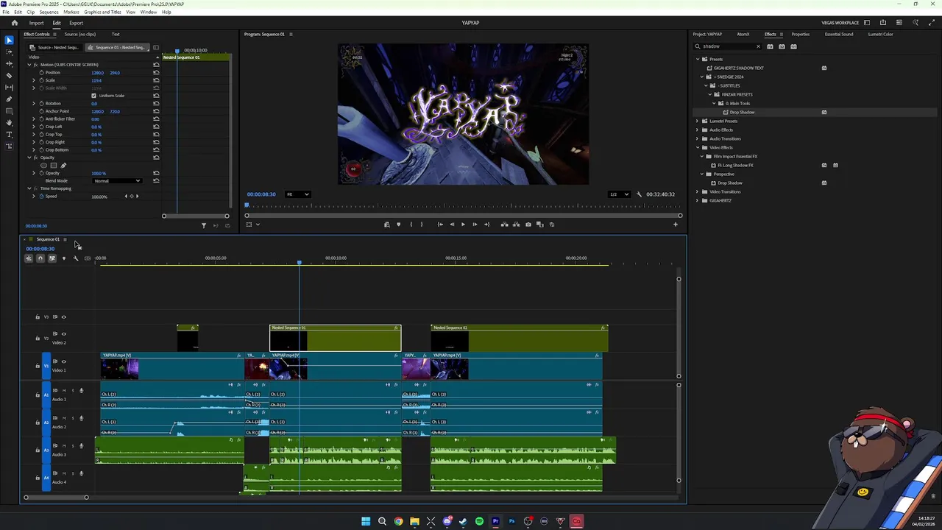Click the create ellipse mask icon under Opacity
The image size is (942, 530).
[x=43, y=166]
